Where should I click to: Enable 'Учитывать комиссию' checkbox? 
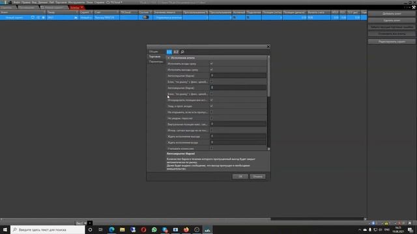tap(211, 149)
